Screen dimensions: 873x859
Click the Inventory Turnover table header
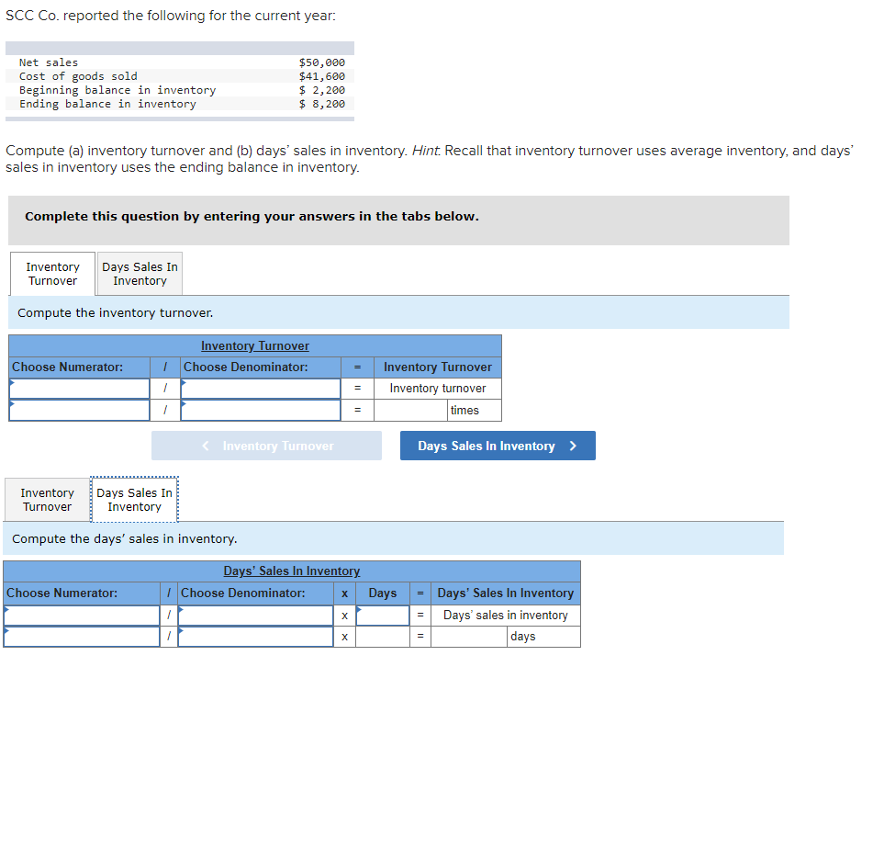pos(254,345)
